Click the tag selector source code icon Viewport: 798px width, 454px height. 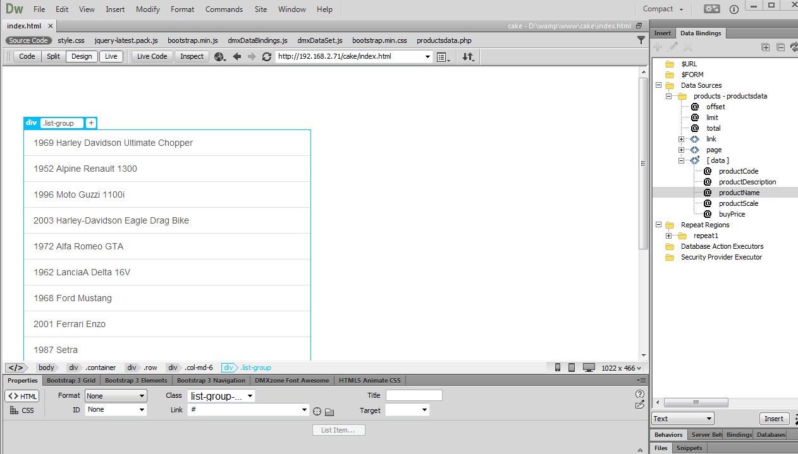pyautogui.click(x=16, y=367)
